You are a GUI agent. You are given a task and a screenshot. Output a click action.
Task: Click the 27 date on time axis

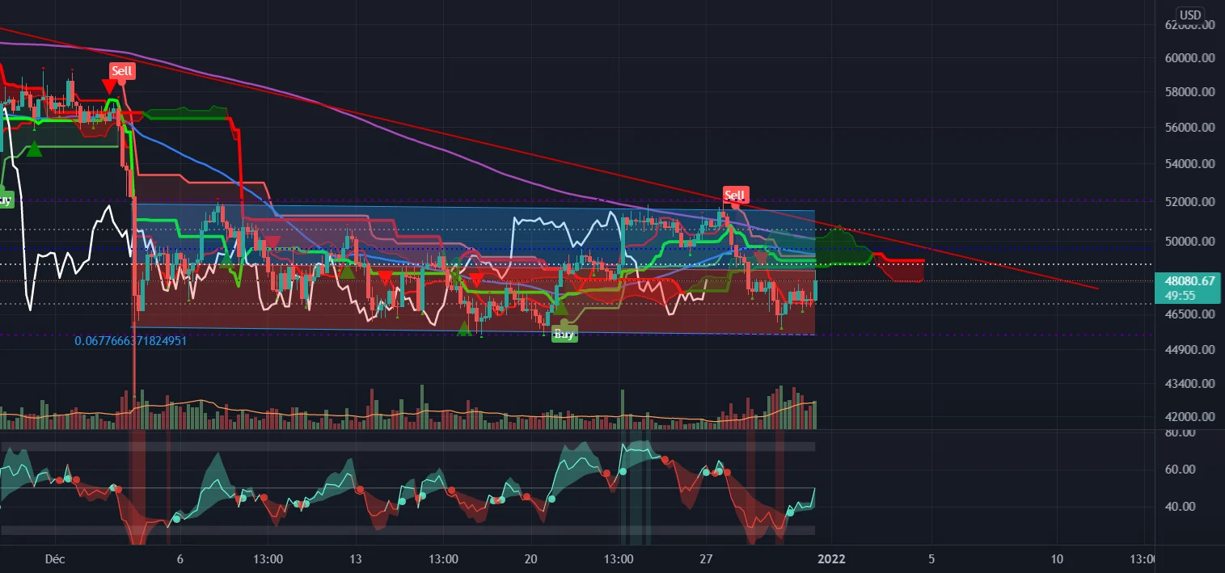pyautogui.click(x=706, y=558)
